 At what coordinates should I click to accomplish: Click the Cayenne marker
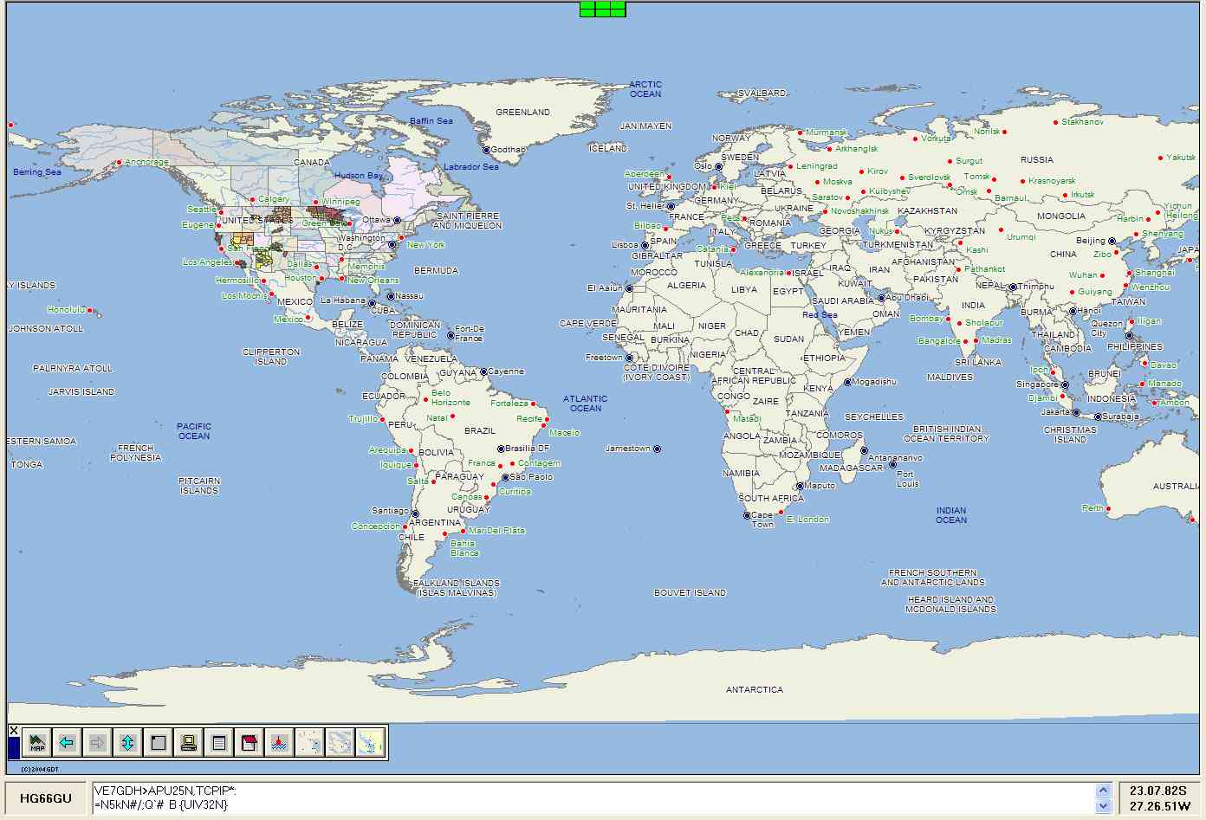coord(484,371)
